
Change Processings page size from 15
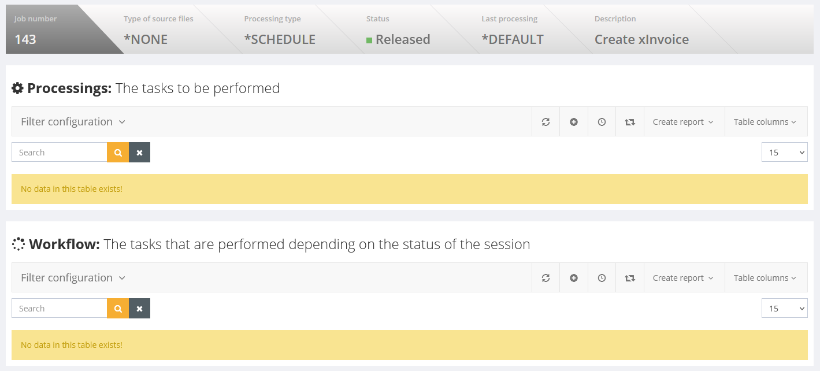tap(784, 153)
